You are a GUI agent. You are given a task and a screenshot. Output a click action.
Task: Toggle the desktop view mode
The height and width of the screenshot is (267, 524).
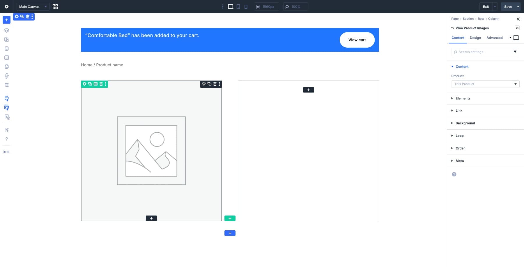tap(231, 7)
